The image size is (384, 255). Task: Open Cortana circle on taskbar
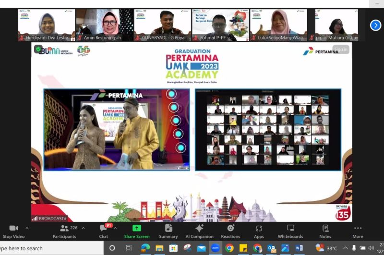pos(112,248)
